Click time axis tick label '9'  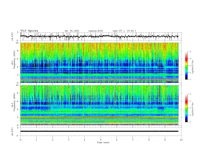coord(165,140)
